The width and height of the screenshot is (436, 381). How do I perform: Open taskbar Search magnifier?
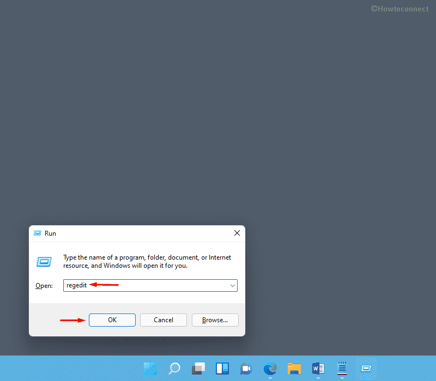[174, 368]
